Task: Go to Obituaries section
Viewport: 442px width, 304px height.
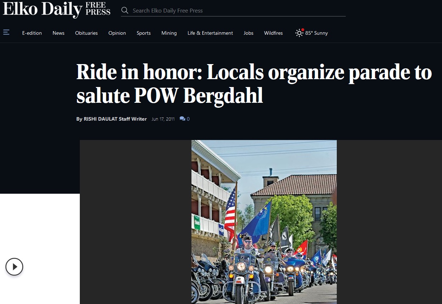Action: [86, 33]
